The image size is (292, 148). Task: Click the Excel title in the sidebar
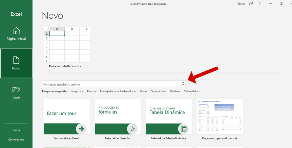(16, 14)
